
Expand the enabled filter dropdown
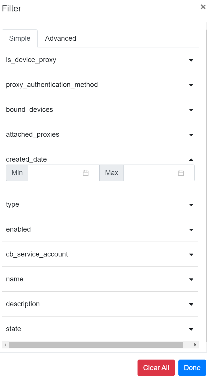tap(191, 230)
